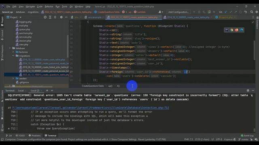Click the master branch widget in status bar
The image size is (259, 145).
click(x=244, y=139)
